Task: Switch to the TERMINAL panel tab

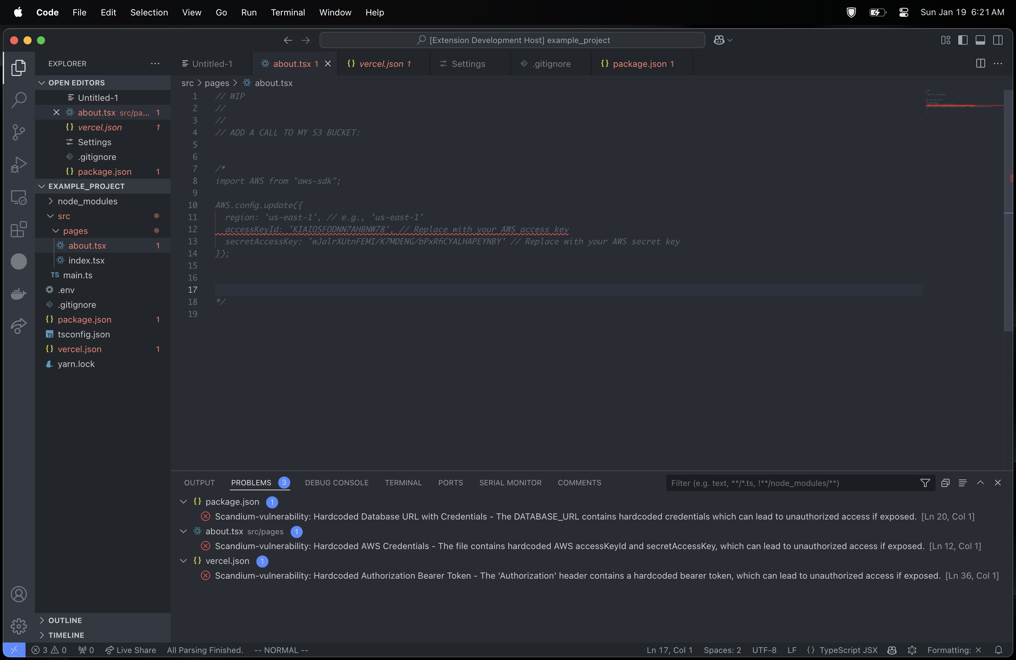Action: pos(403,483)
